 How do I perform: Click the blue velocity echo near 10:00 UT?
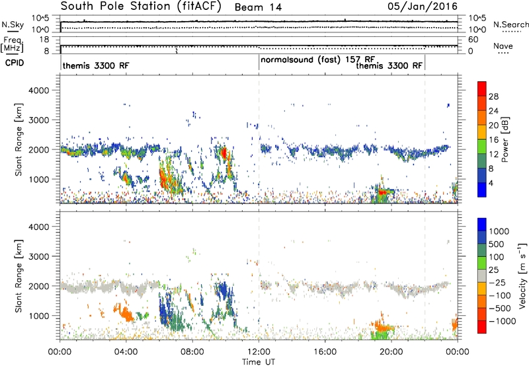pos(224,291)
